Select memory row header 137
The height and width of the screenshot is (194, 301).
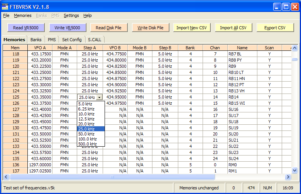[15, 171]
